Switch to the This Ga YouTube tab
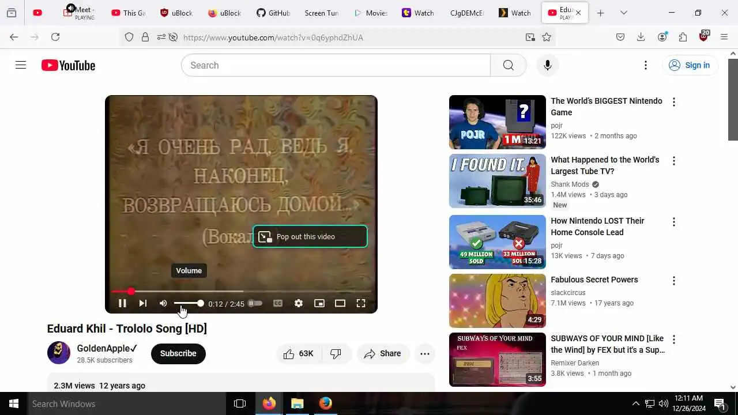Screen dimensions: 738x415 (x=128, y=13)
